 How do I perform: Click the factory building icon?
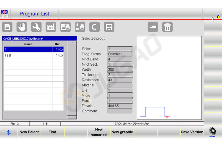point(51,27)
